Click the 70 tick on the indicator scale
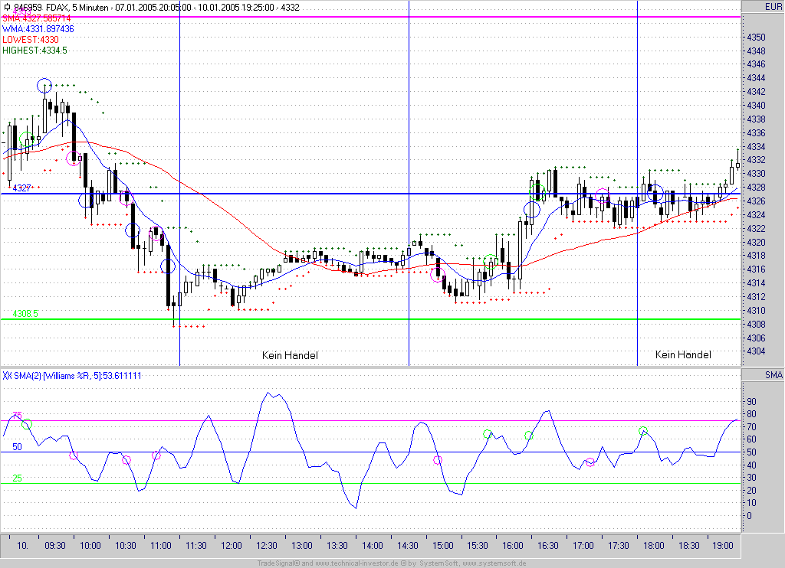Viewport: 785px width, 568px height. (751, 427)
